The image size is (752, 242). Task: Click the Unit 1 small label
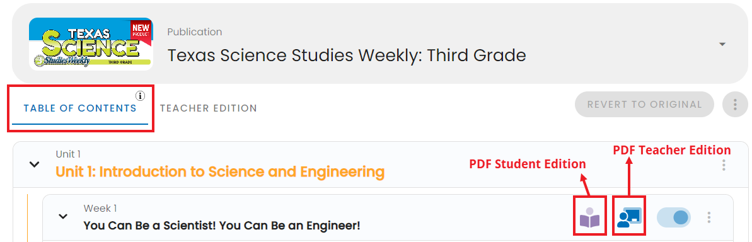click(x=68, y=154)
